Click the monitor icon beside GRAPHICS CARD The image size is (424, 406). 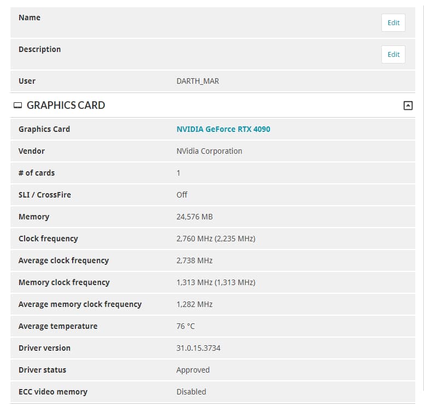coord(18,106)
